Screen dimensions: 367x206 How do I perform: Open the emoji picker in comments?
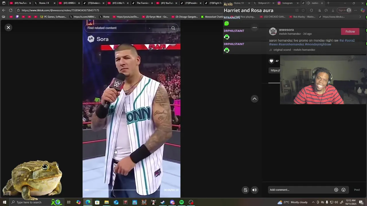tap(343, 190)
